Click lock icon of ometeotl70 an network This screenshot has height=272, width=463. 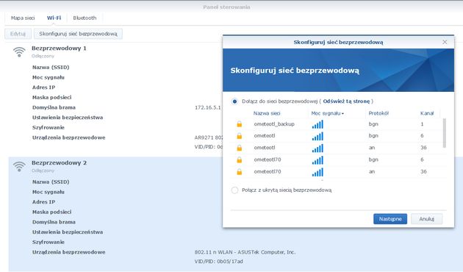(x=240, y=171)
